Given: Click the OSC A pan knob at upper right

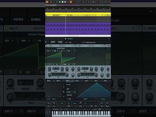Looking at the screenshot, I should pos(73,69).
